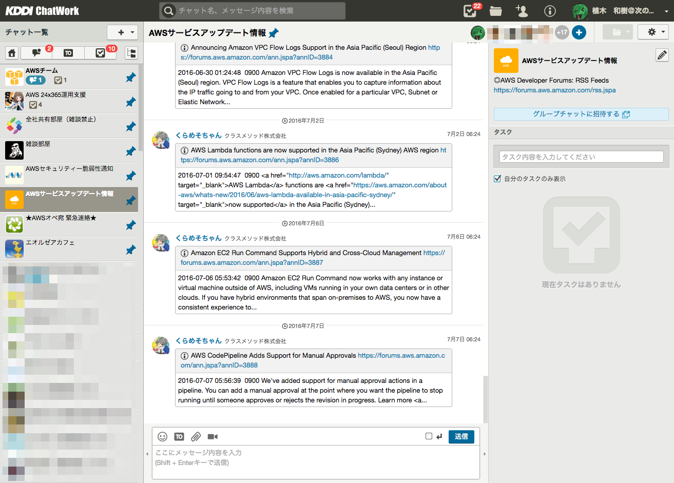The image size is (674, 483).
Task: Click the chat search field in the top bar
Action: 252,11
